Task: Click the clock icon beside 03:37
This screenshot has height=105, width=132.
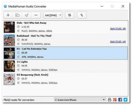Action: pyautogui.click(x=18, y=79)
